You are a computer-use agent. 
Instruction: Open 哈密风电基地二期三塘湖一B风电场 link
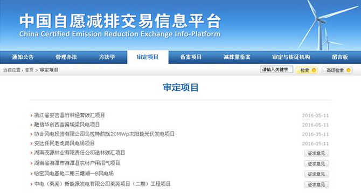(x=74, y=174)
